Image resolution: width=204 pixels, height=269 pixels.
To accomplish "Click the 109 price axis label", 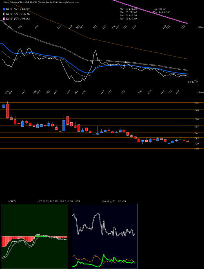I will click(197, 144).
